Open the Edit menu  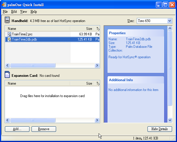pos(14,12)
